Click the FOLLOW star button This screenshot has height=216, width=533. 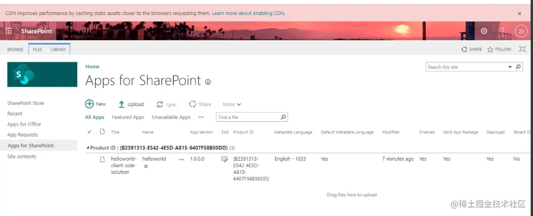[x=499, y=49]
